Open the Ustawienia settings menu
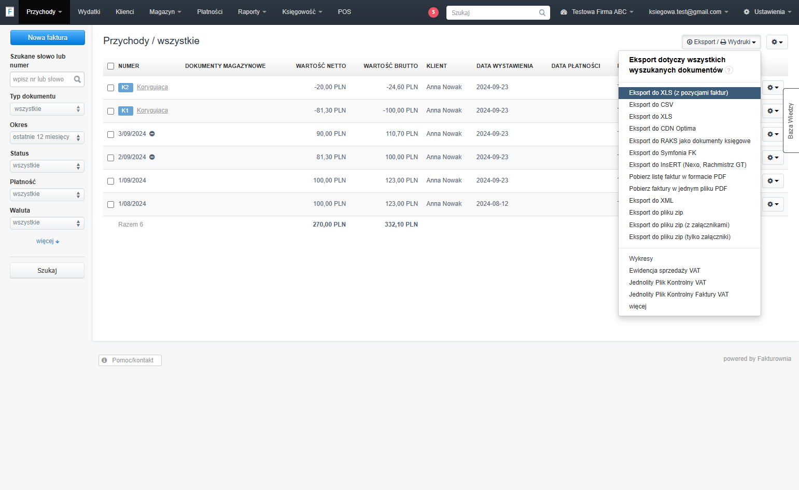The height and width of the screenshot is (490, 799). pyautogui.click(x=767, y=12)
